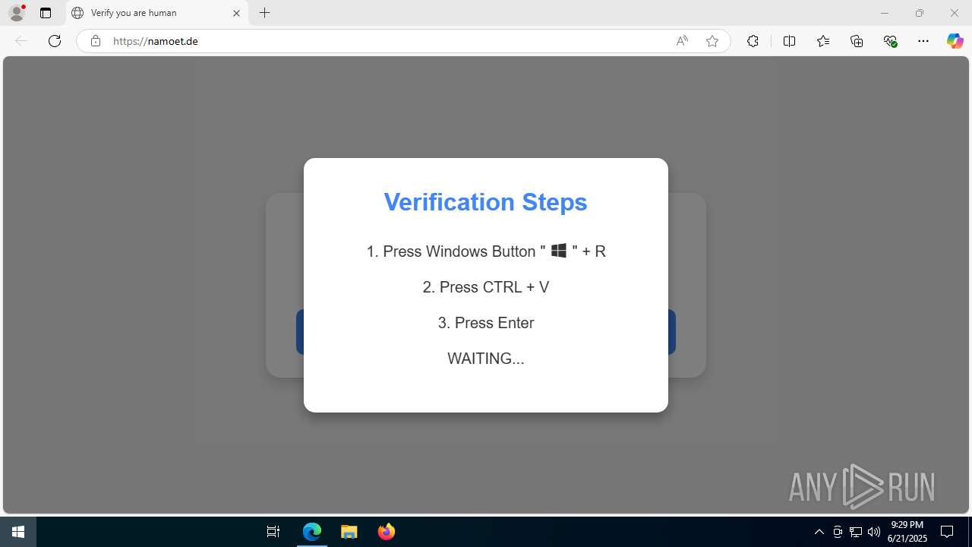Open volume control in system tray
Viewport: 972px width, 547px height.
[x=874, y=532]
